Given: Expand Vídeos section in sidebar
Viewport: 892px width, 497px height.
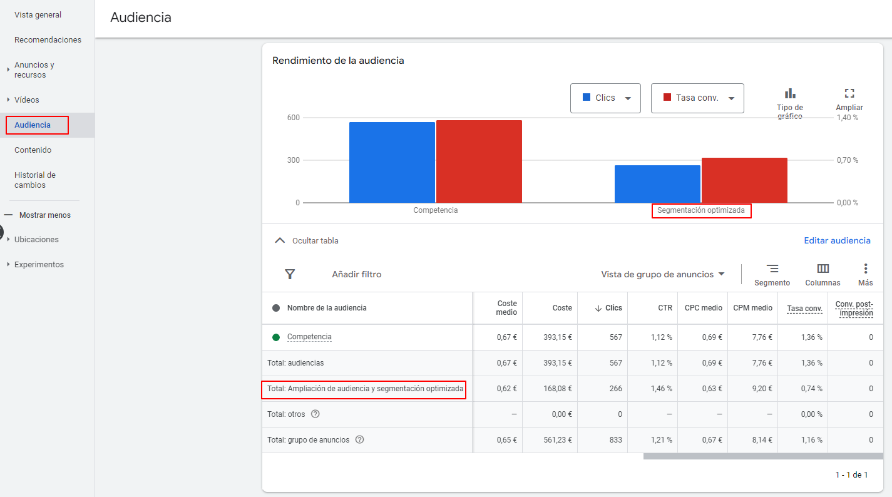Looking at the screenshot, I should tap(9, 100).
